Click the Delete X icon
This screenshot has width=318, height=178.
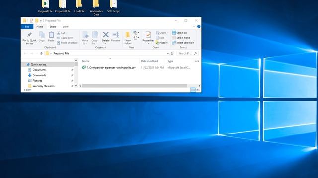coord(106,35)
